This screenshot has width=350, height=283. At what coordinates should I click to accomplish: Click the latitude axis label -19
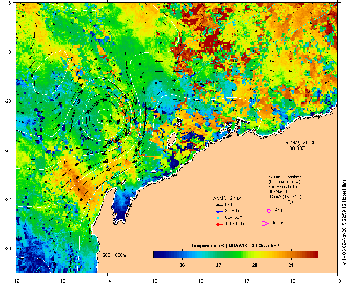point(7,52)
